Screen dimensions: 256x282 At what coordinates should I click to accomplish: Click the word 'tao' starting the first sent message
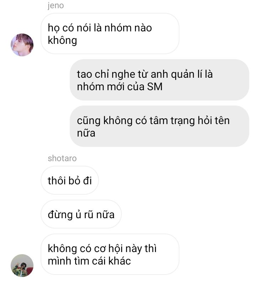(x=84, y=74)
